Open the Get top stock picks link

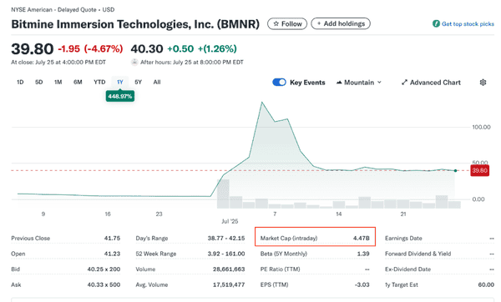pos(468,24)
